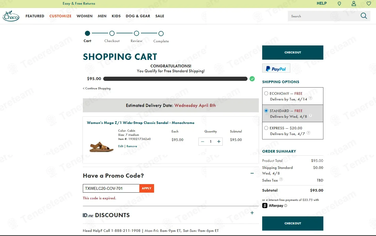Open help info next to Express delivery

click(308, 133)
